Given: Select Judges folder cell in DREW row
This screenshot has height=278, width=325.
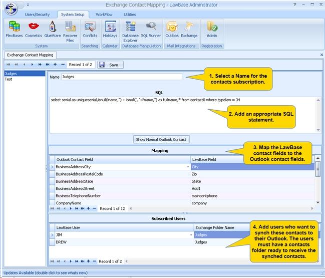Looking at the screenshot, I should point(222,242).
